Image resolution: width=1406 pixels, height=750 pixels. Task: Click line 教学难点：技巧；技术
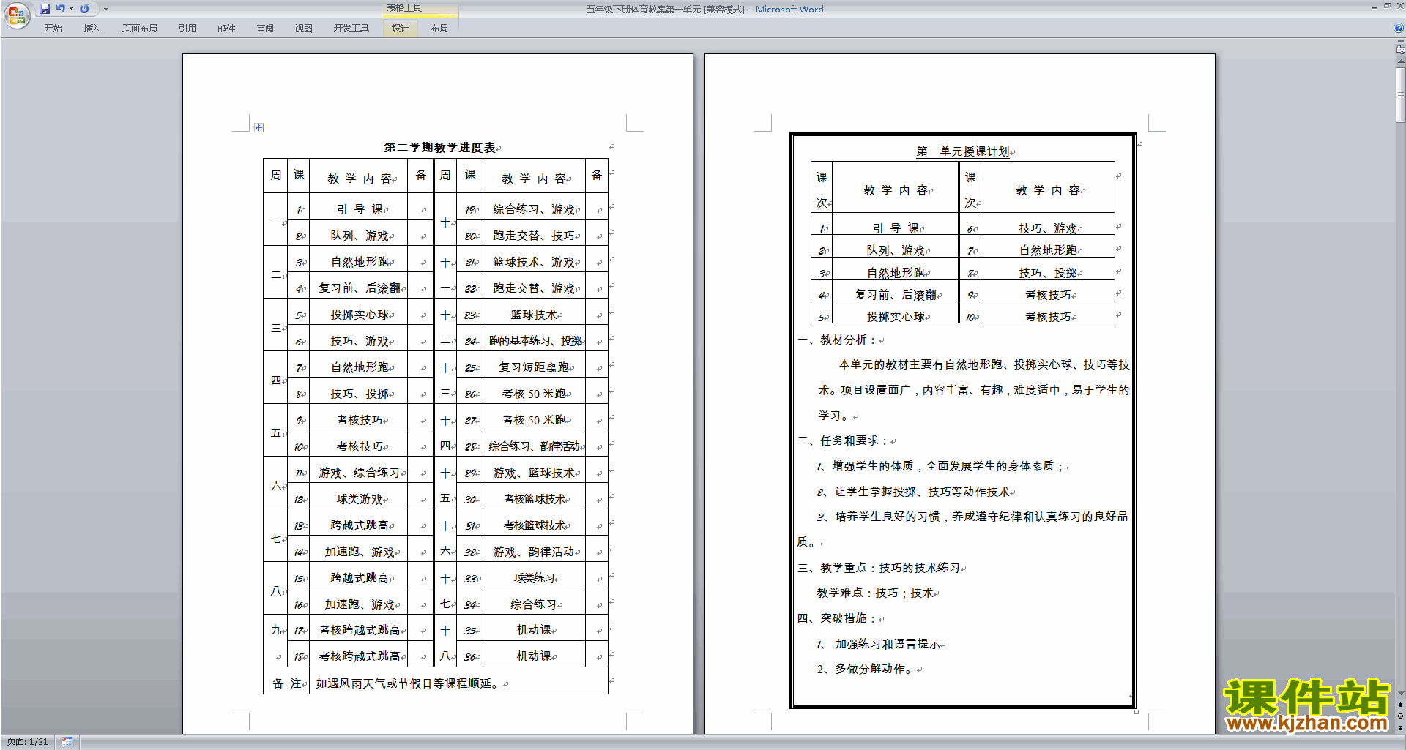click(875, 593)
